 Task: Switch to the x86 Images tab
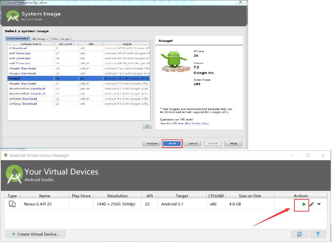point(40,39)
